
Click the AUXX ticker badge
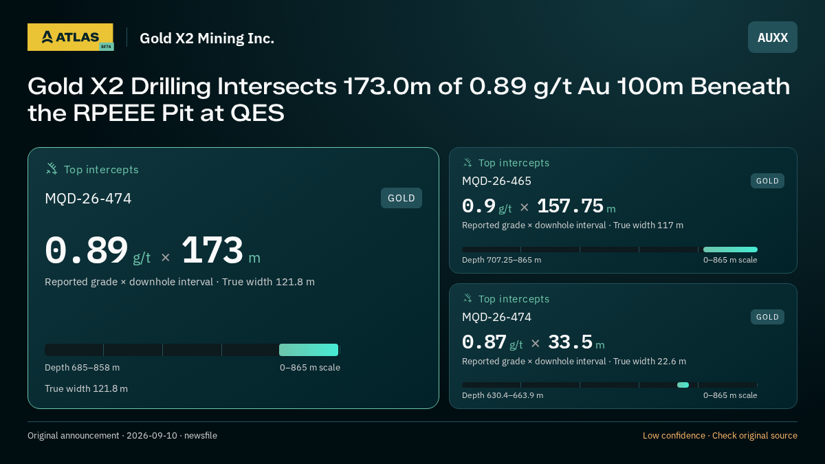(x=773, y=37)
